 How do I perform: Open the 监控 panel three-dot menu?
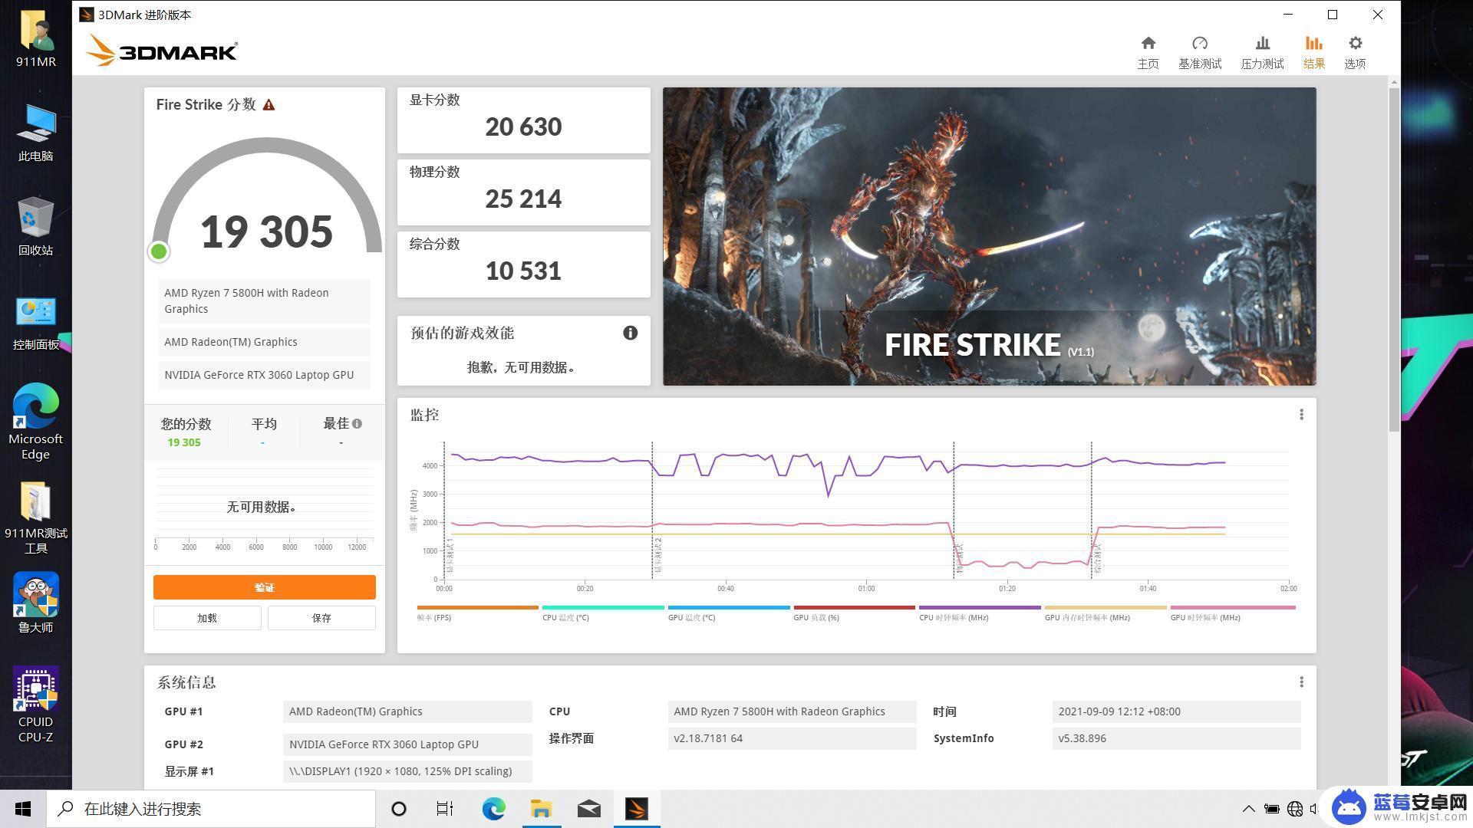tap(1301, 415)
